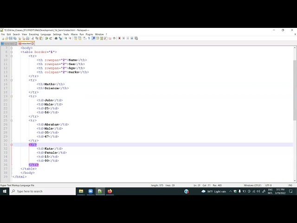Viewport: 297px width, 223px height.
Task: Collapse the tr fold on line 19
Action: pos(12,96)
